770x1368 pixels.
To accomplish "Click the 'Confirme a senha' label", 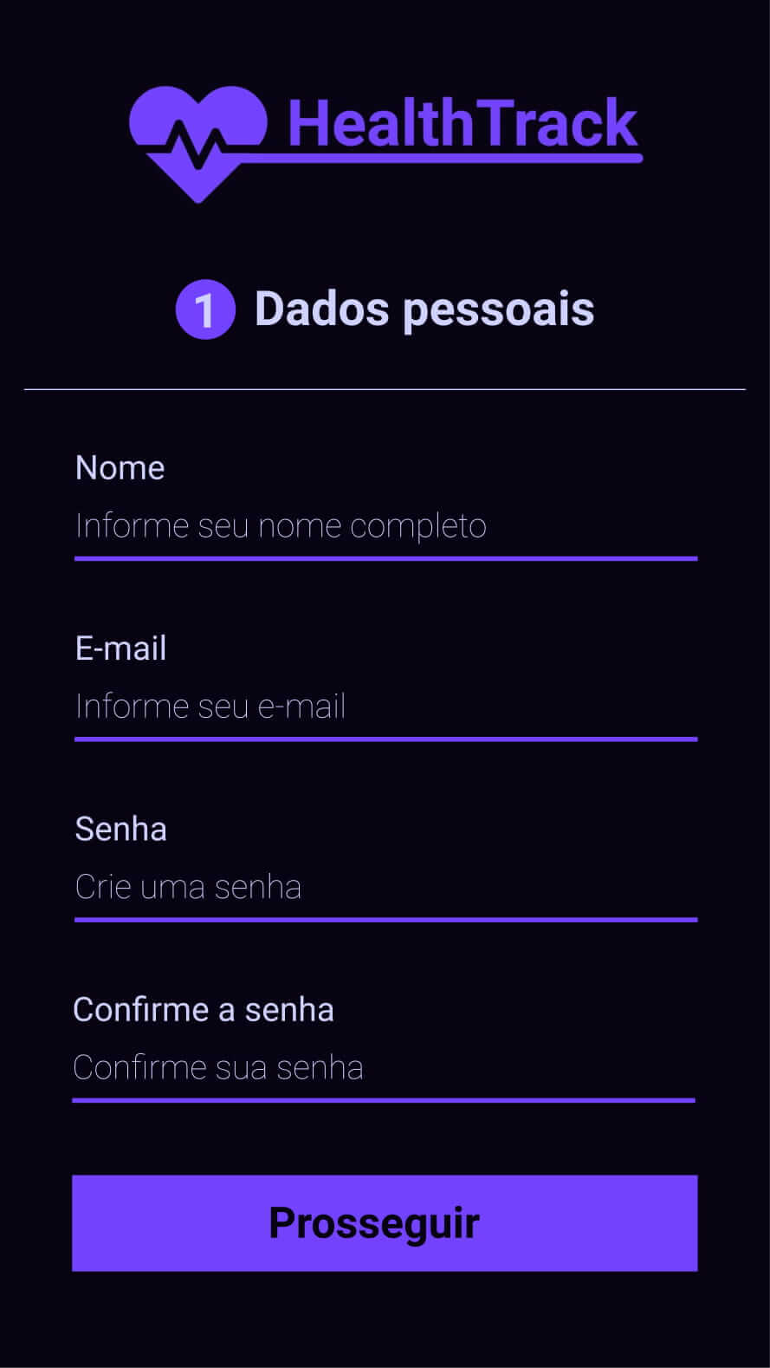I will [204, 1010].
